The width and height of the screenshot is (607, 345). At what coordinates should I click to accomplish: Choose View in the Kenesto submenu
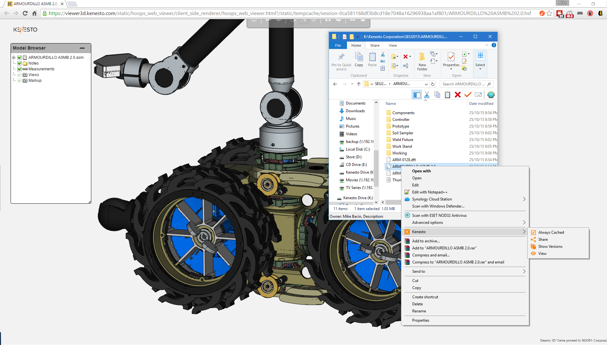point(542,254)
